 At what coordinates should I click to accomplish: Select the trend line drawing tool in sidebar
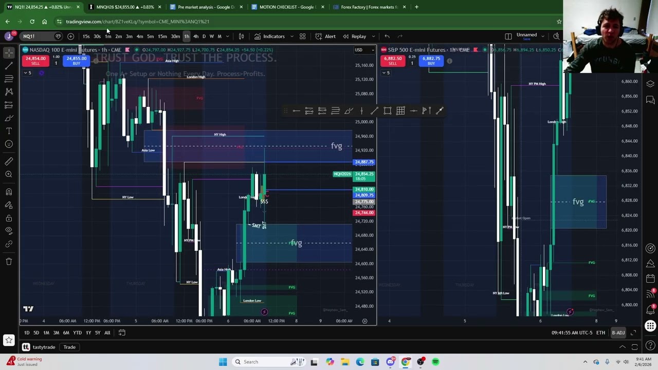(x=9, y=66)
